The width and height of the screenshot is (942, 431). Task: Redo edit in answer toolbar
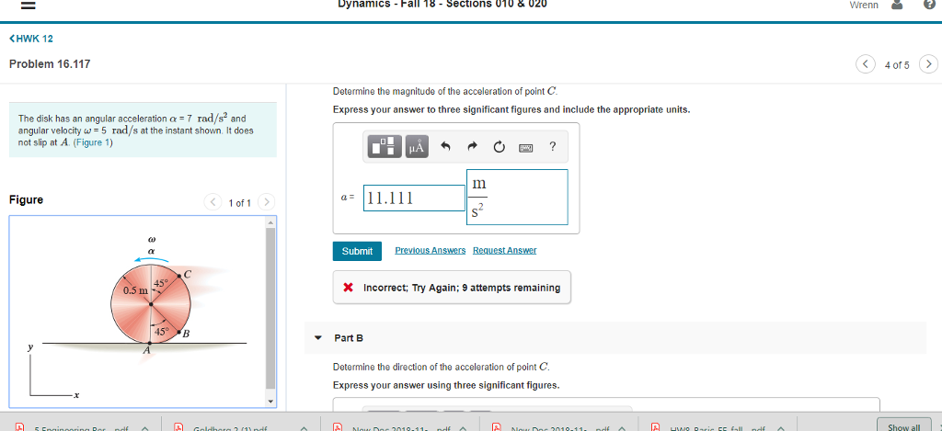pyautogui.click(x=472, y=147)
